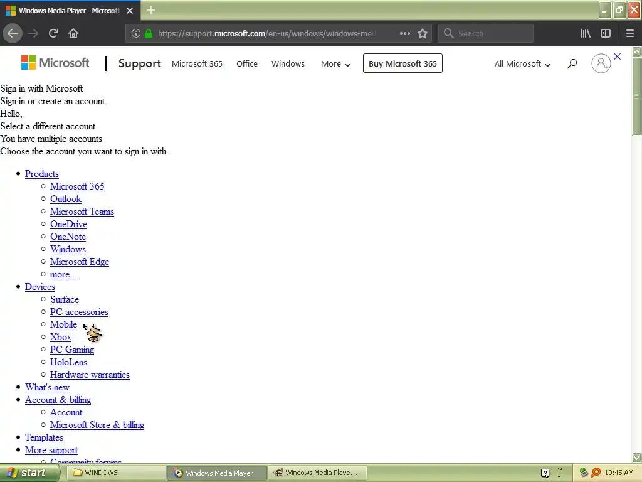Click the Windows Start button

(29, 473)
